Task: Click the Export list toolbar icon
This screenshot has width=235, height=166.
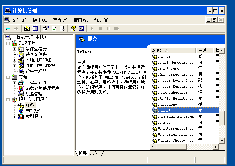Action: coord(62,29)
